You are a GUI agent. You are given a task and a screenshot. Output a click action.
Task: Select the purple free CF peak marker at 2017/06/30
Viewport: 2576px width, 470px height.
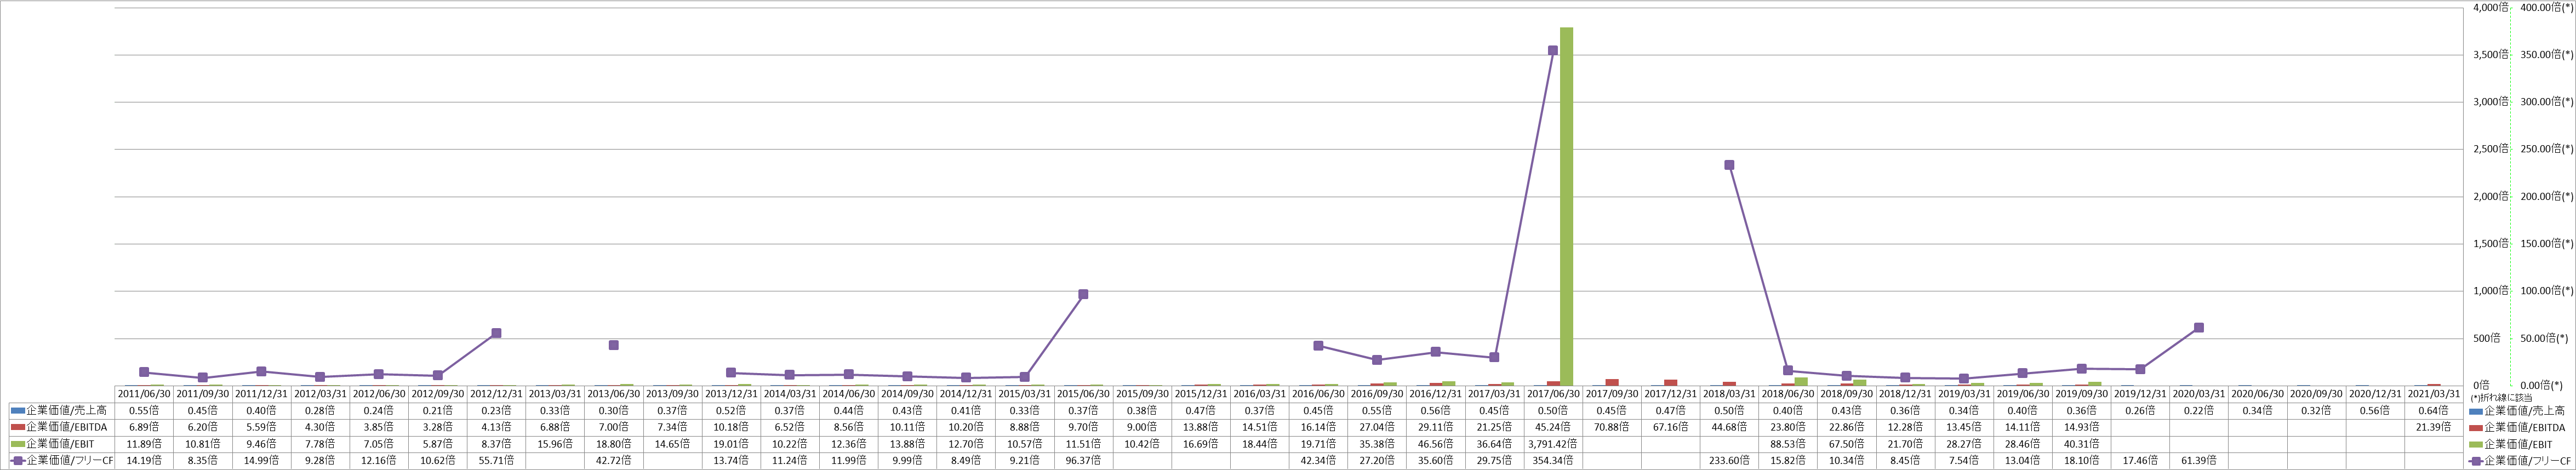(x=1553, y=50)
